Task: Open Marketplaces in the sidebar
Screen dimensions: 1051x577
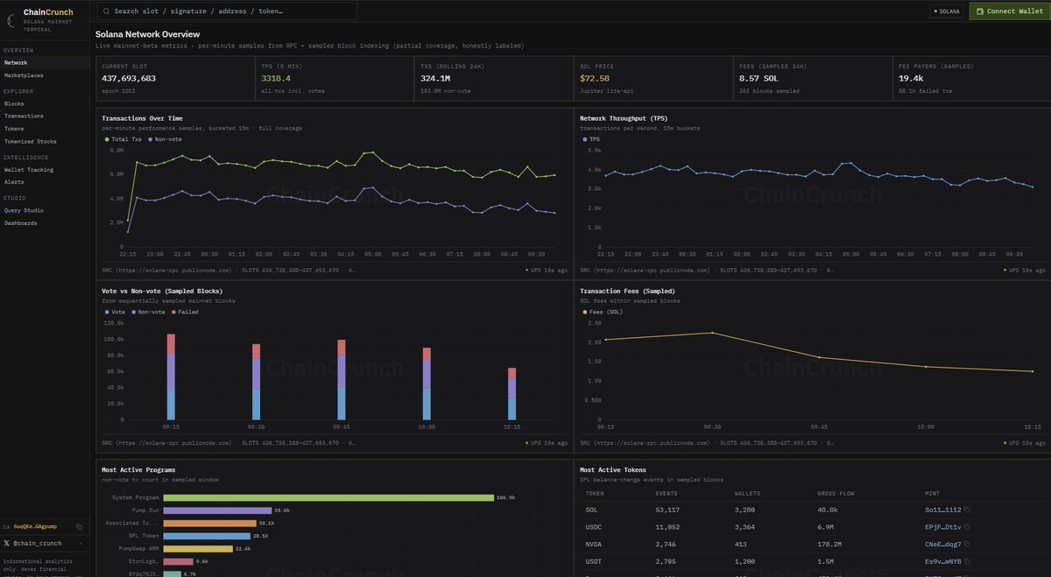Action: 45,75
